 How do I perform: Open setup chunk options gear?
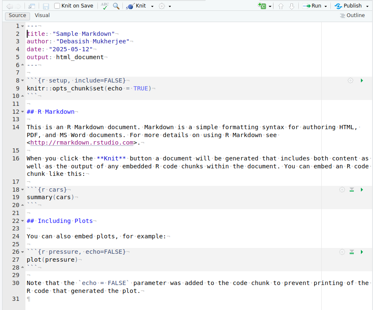tap(350, 80)
